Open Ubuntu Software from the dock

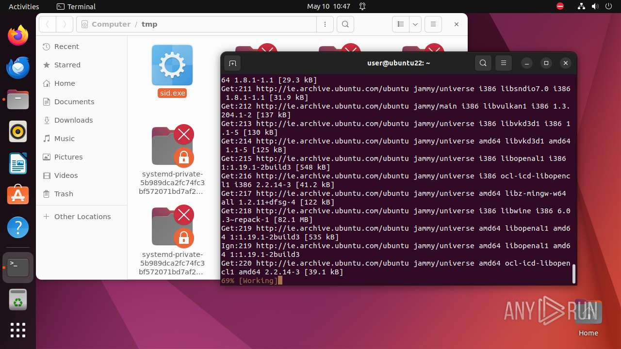18,195
